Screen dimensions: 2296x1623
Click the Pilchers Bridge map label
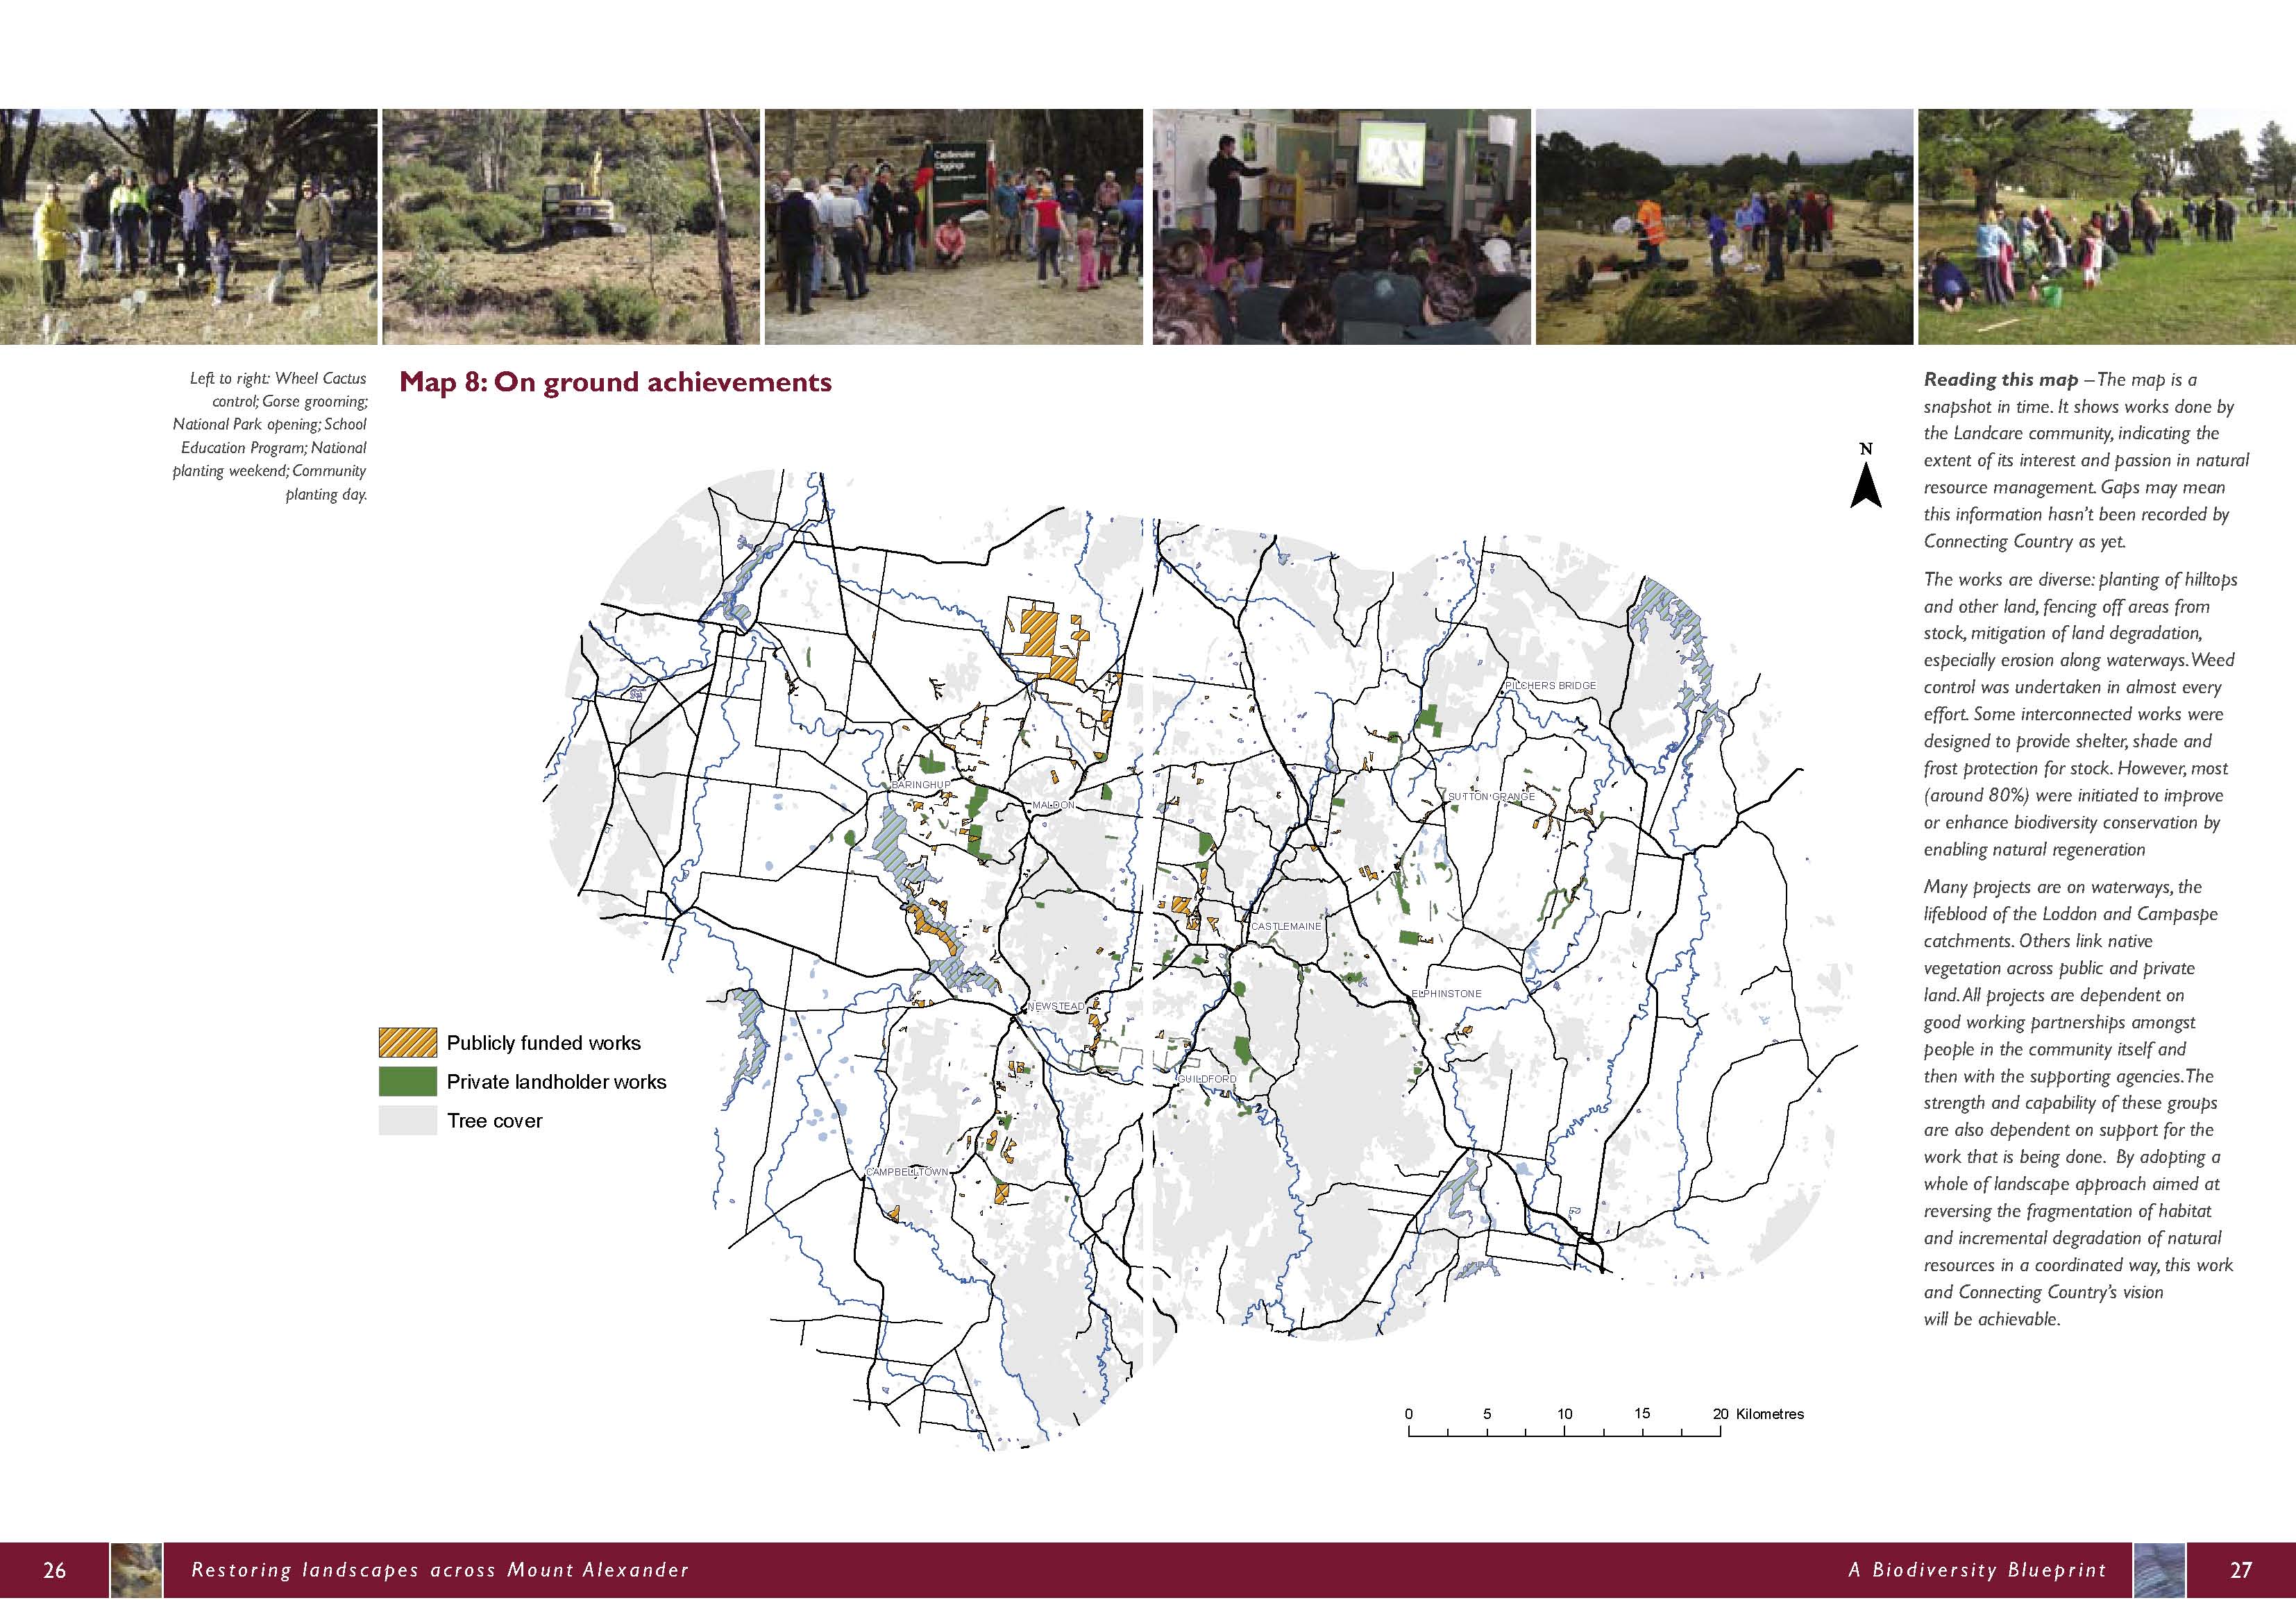1550,685
